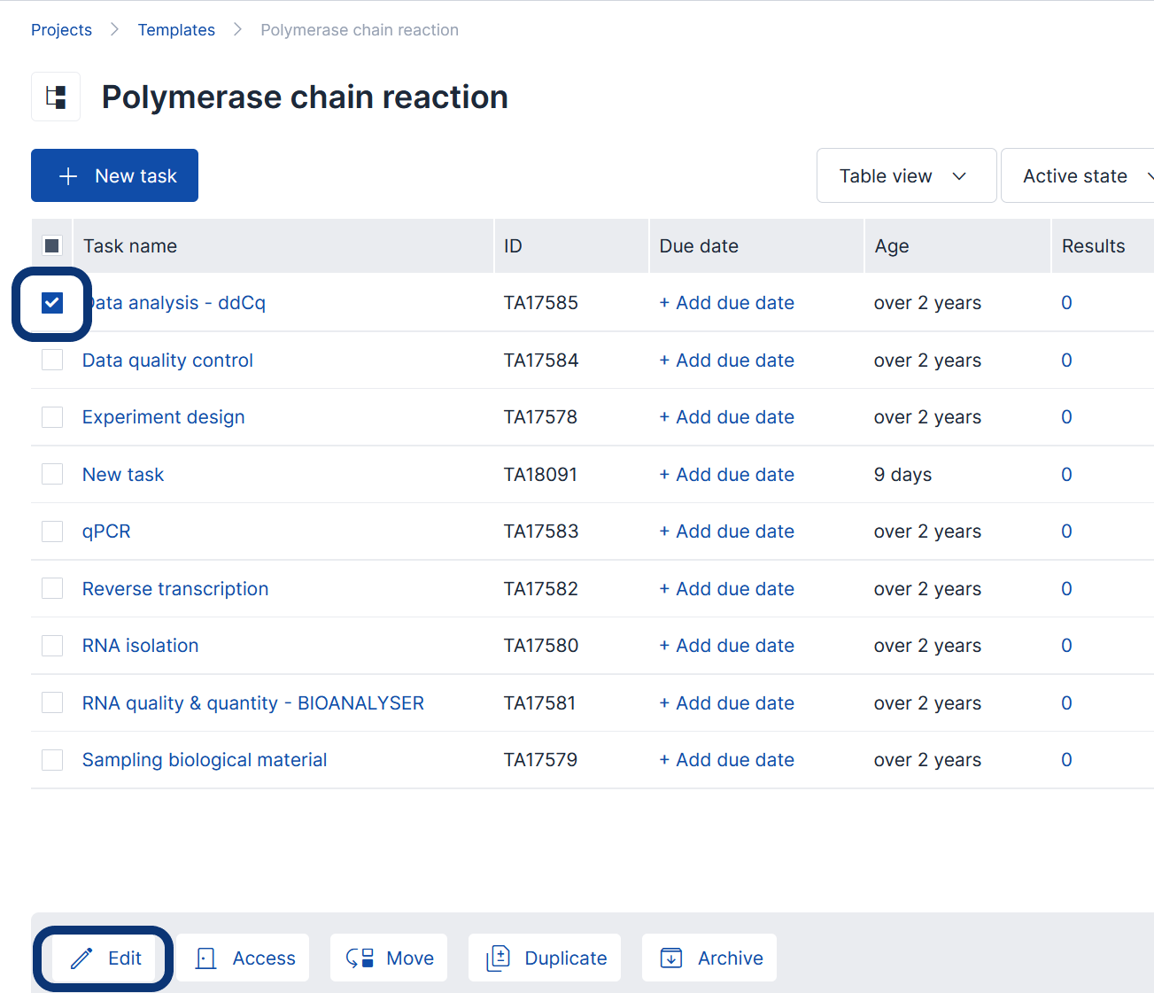Click the pencil Edit icon
The image size is (1154, 993).
(81, 958)
